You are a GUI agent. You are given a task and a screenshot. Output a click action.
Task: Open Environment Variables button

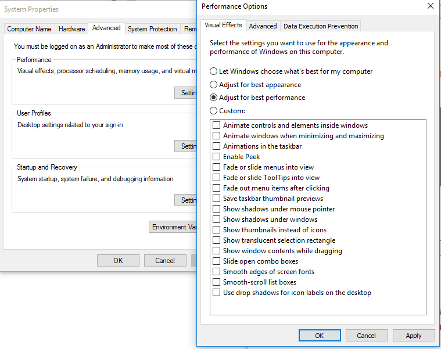tap(173, 227)
